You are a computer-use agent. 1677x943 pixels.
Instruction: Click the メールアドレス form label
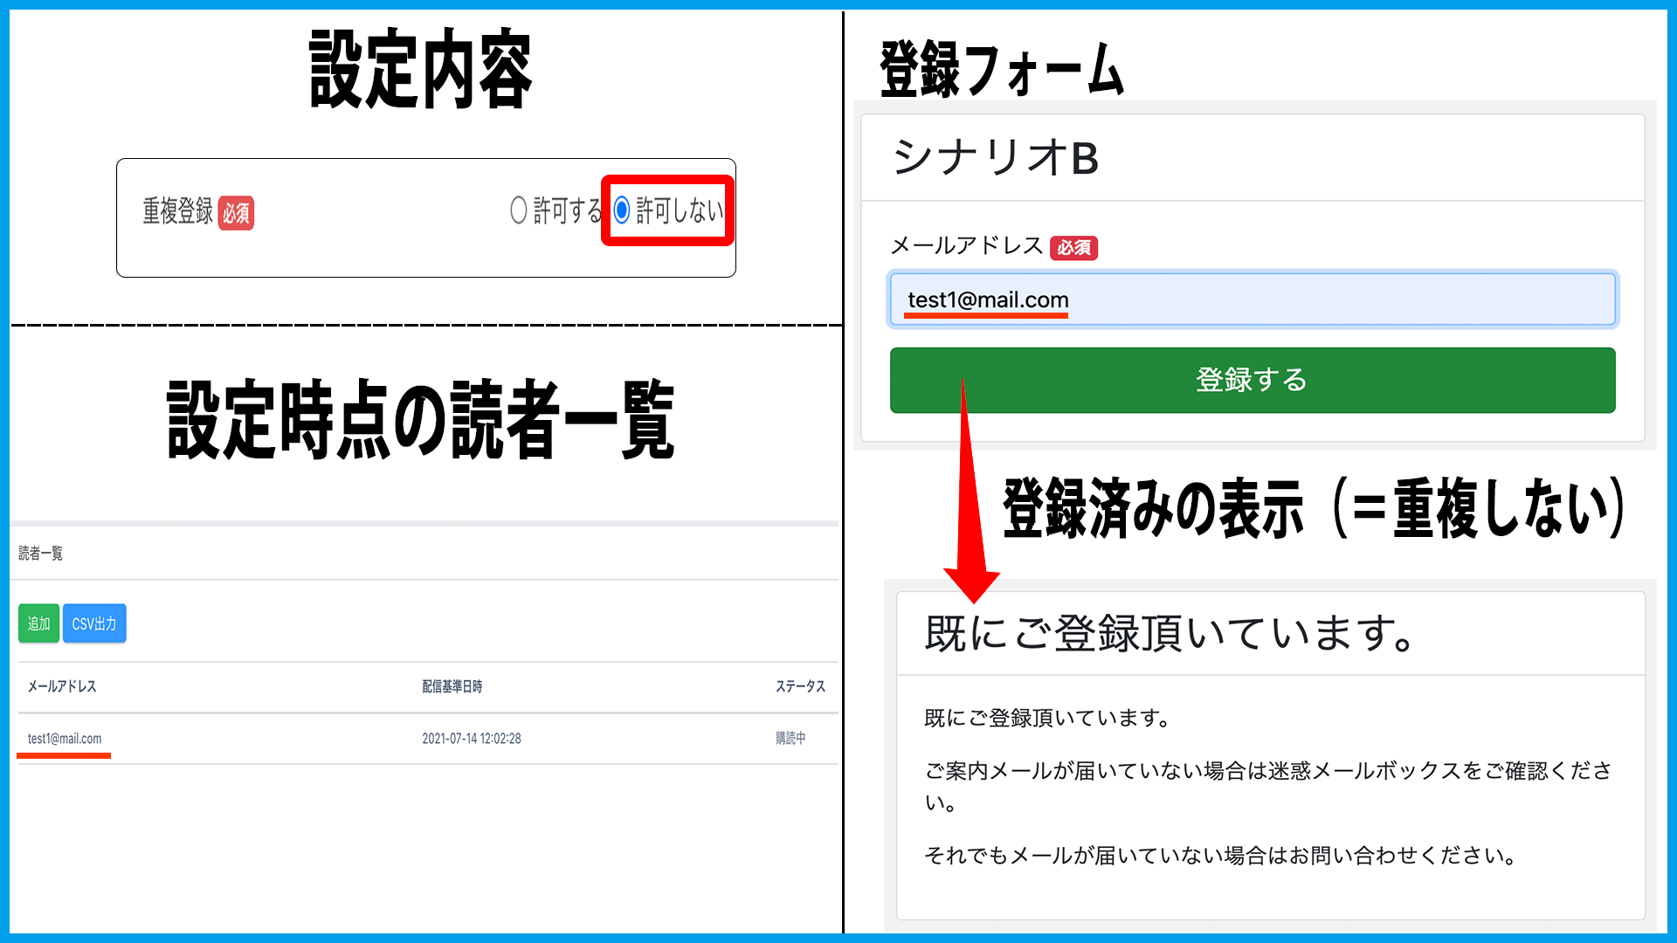pos(966,246)
